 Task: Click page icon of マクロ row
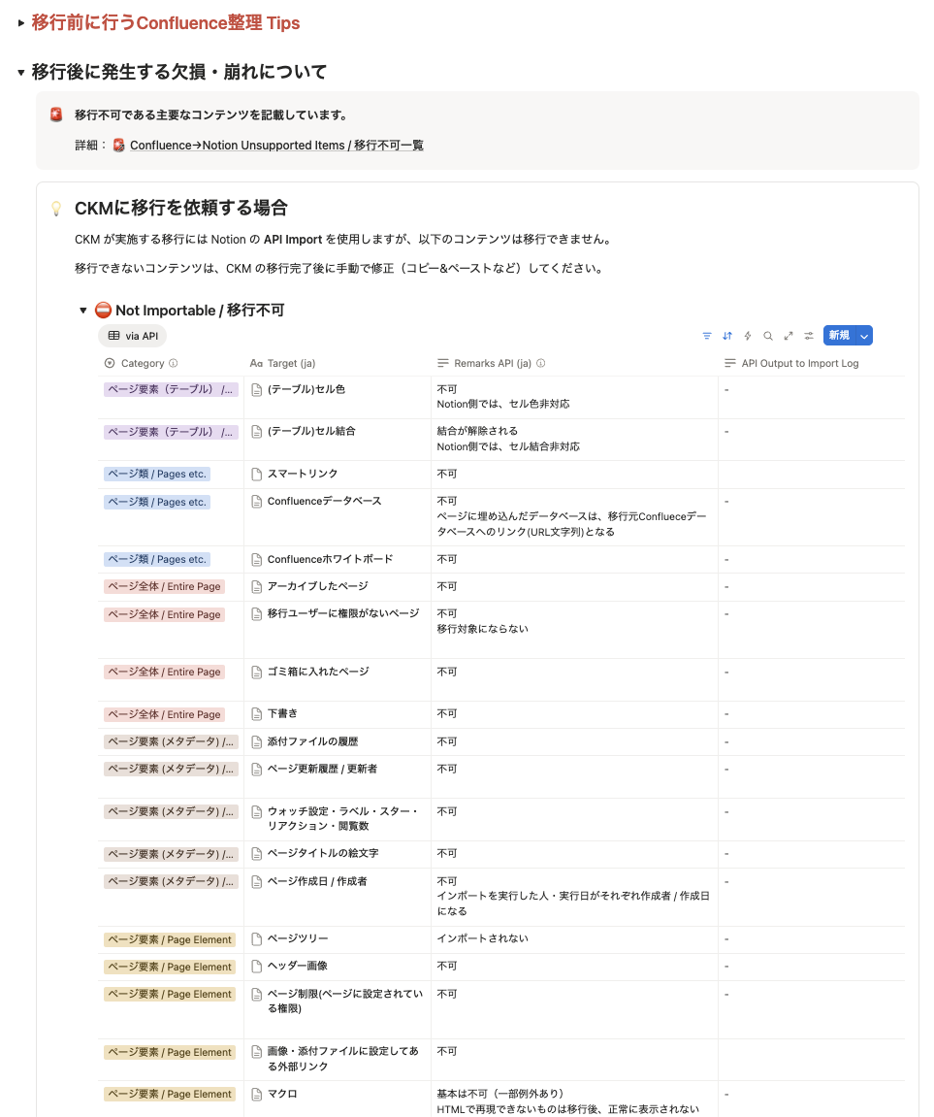pyautogui.click(x=257, y=1095)
